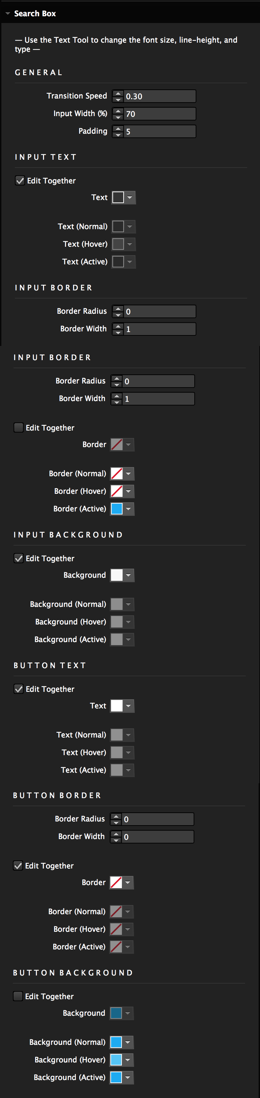This screenshot has height=1098, width=260.
Task: Click the Input Width (%) stepper arrows
Action: tap(117, 114)
